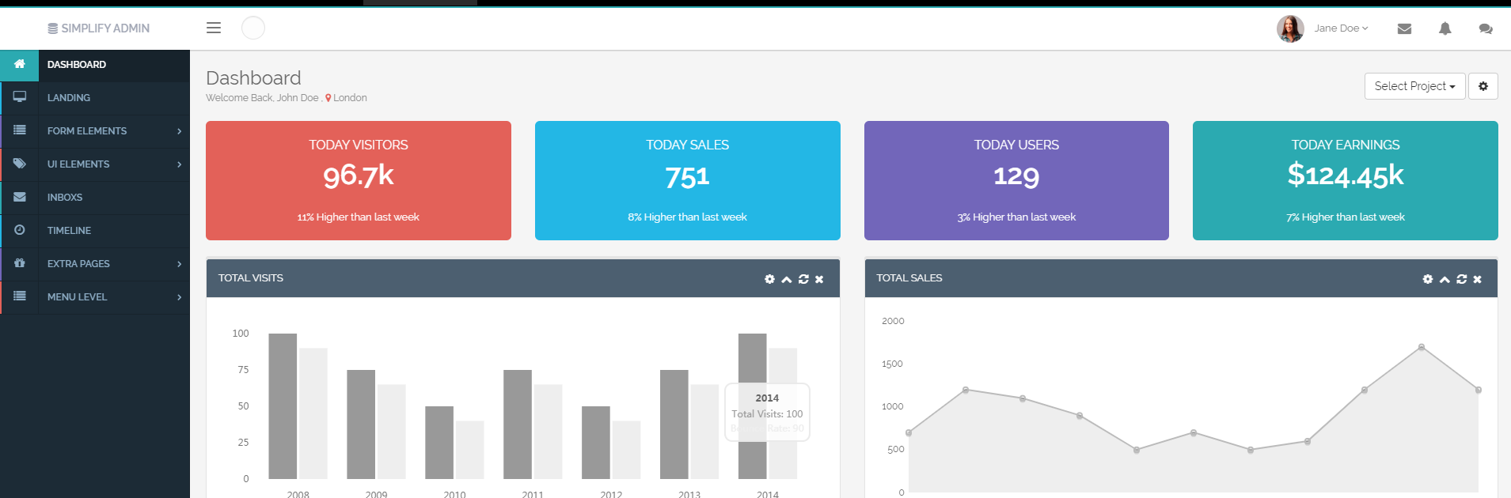
Task: Open settings gear in Total Visits panel
Action: [x=769, y=279]
